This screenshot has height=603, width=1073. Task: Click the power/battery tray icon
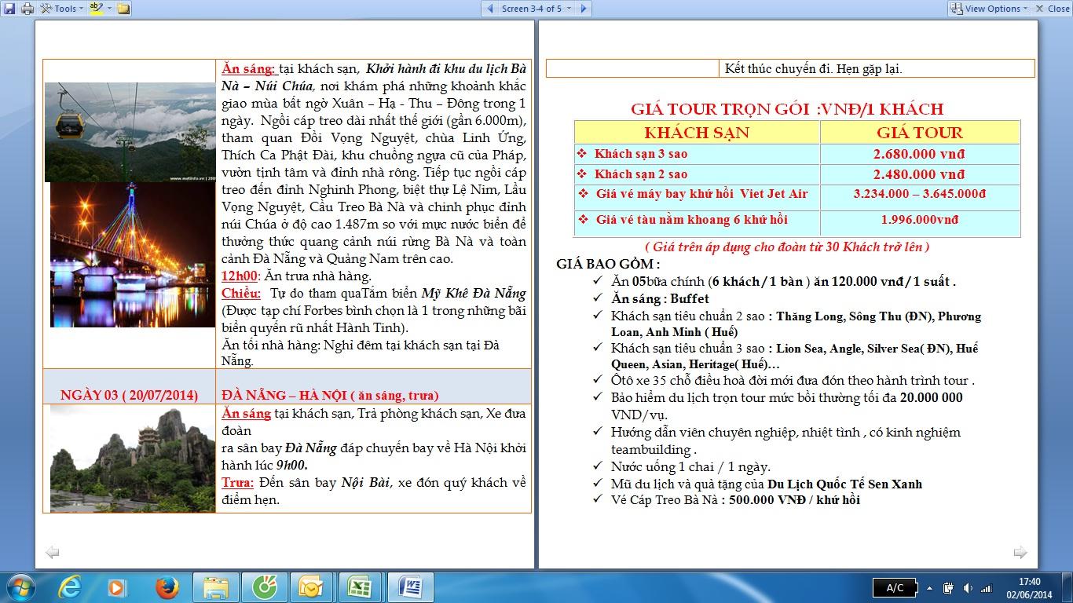(x=948, y=588)
